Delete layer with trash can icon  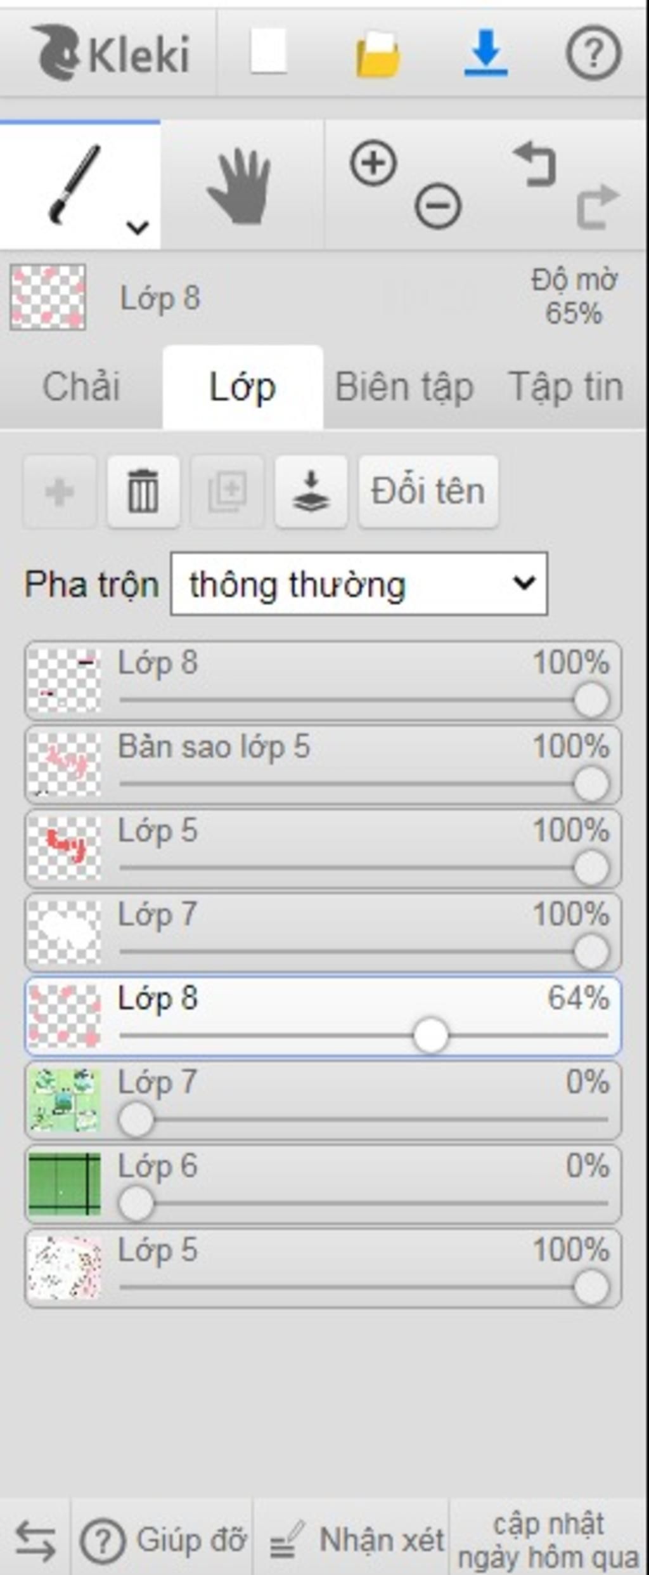coord(143,491)
